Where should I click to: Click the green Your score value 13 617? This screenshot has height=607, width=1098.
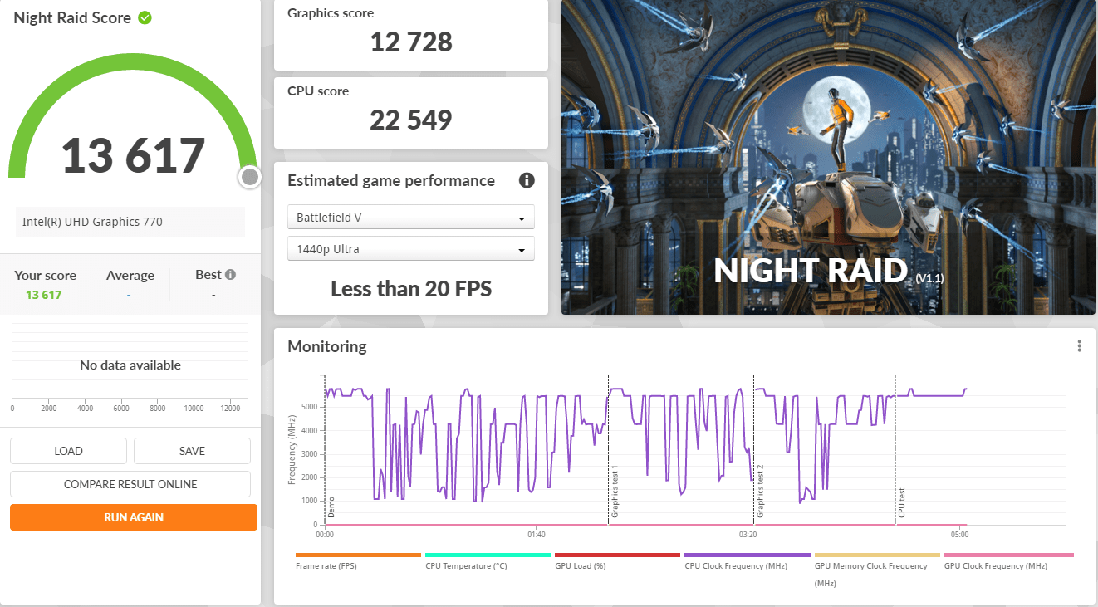tap(44, 295)
